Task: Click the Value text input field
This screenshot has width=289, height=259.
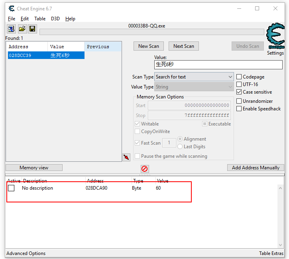Action: (218, 65)
